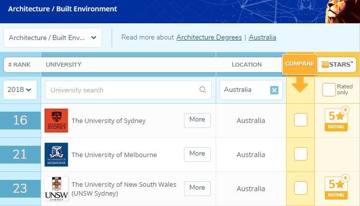Viewport: 360px width, 206px height.
Task: Click the orange compare arrow icon
Action: (300, 85)
